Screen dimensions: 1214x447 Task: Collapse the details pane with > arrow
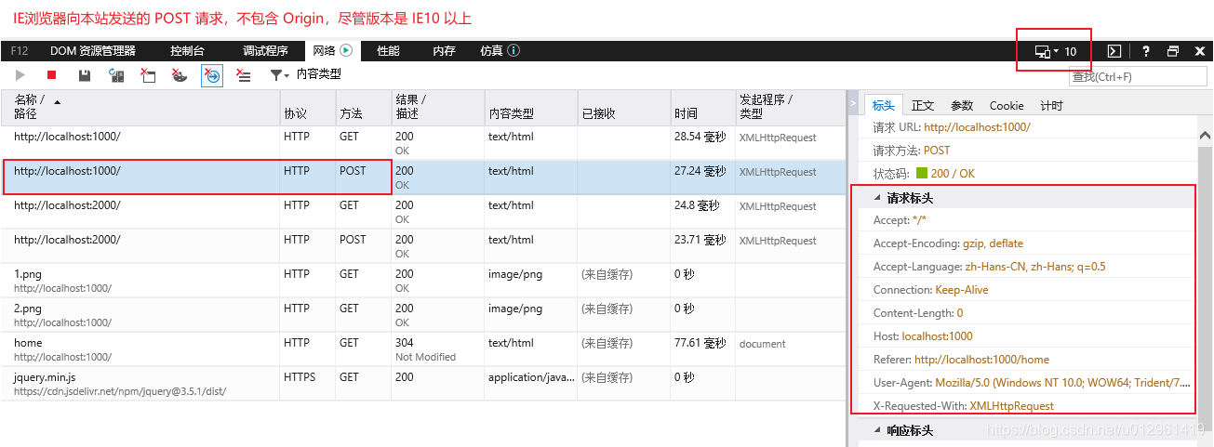pos(854,104)
